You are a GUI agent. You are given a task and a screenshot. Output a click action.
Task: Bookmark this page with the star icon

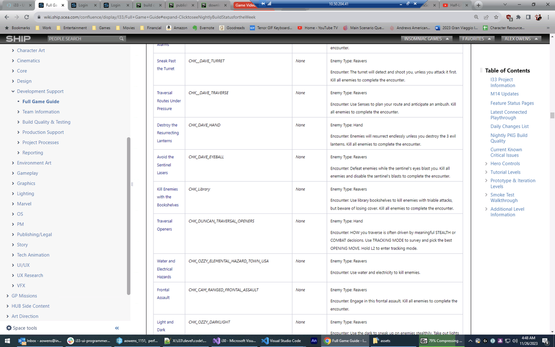(x=496, y=17)
